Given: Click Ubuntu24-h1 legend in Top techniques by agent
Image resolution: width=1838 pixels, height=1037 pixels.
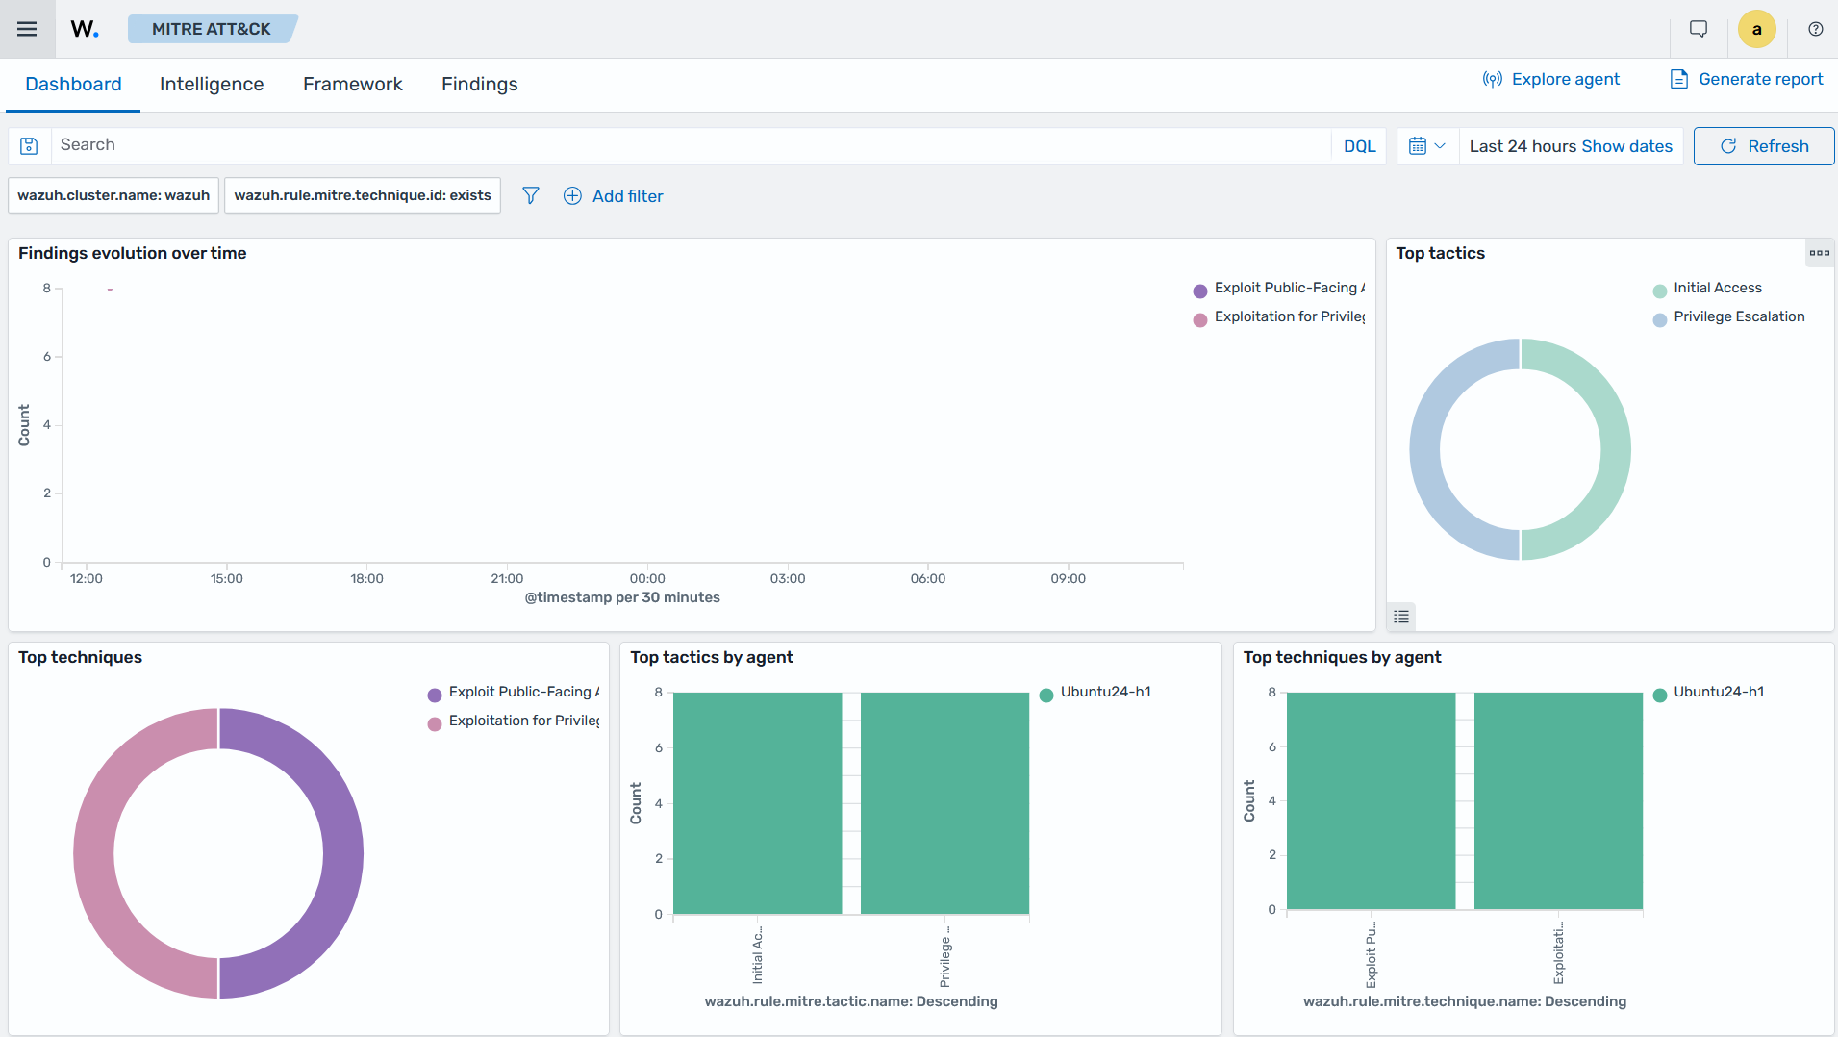Looking at the screenshot, I should click(x=1708, y=693).
